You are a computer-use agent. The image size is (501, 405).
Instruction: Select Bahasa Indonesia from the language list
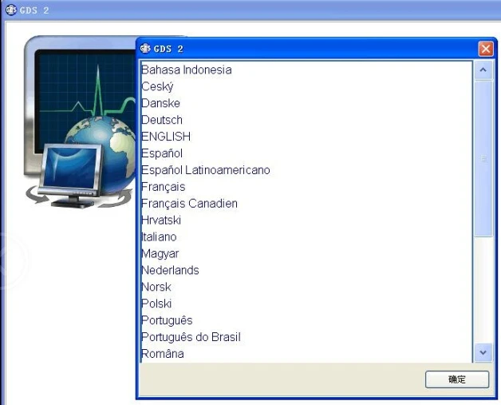point(306,69)
